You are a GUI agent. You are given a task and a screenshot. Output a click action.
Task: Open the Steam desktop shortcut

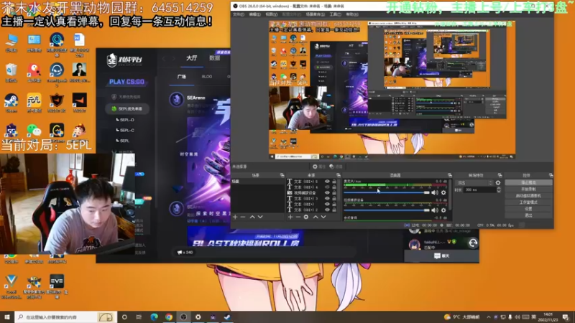(11, 103)
